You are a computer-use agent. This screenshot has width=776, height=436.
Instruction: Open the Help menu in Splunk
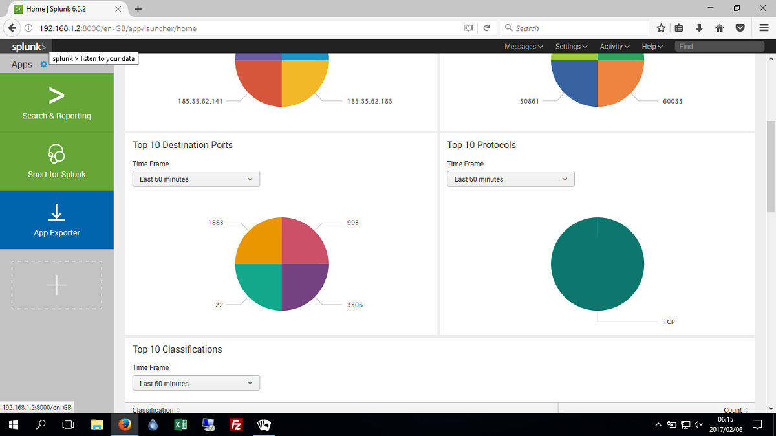click(652, 46)
